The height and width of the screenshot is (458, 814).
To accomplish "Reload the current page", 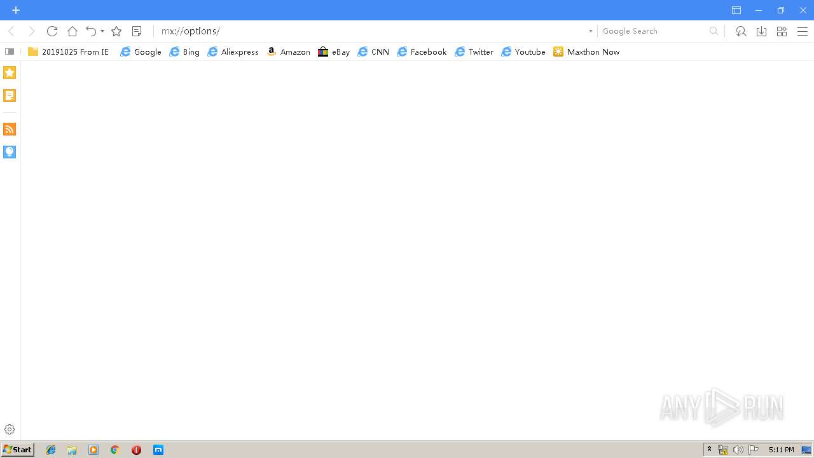I will click(x=52, y=31).
